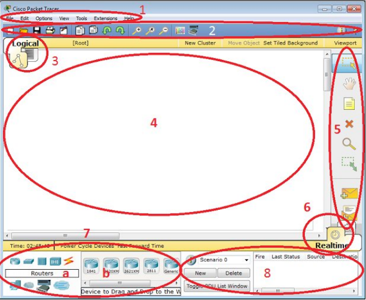
Task: Click the Delete scenario button
Action: click(x=233, y=273)
